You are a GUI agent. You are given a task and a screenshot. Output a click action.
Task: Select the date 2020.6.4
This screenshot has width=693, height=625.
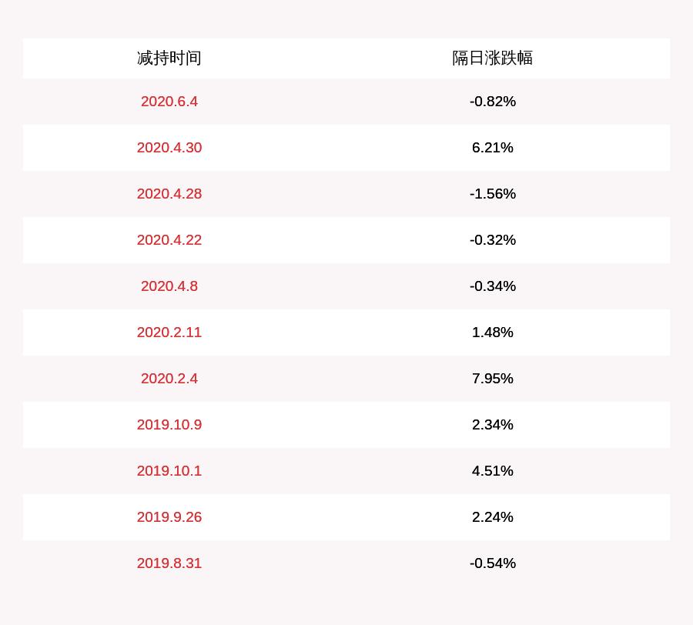coord(169,102)
